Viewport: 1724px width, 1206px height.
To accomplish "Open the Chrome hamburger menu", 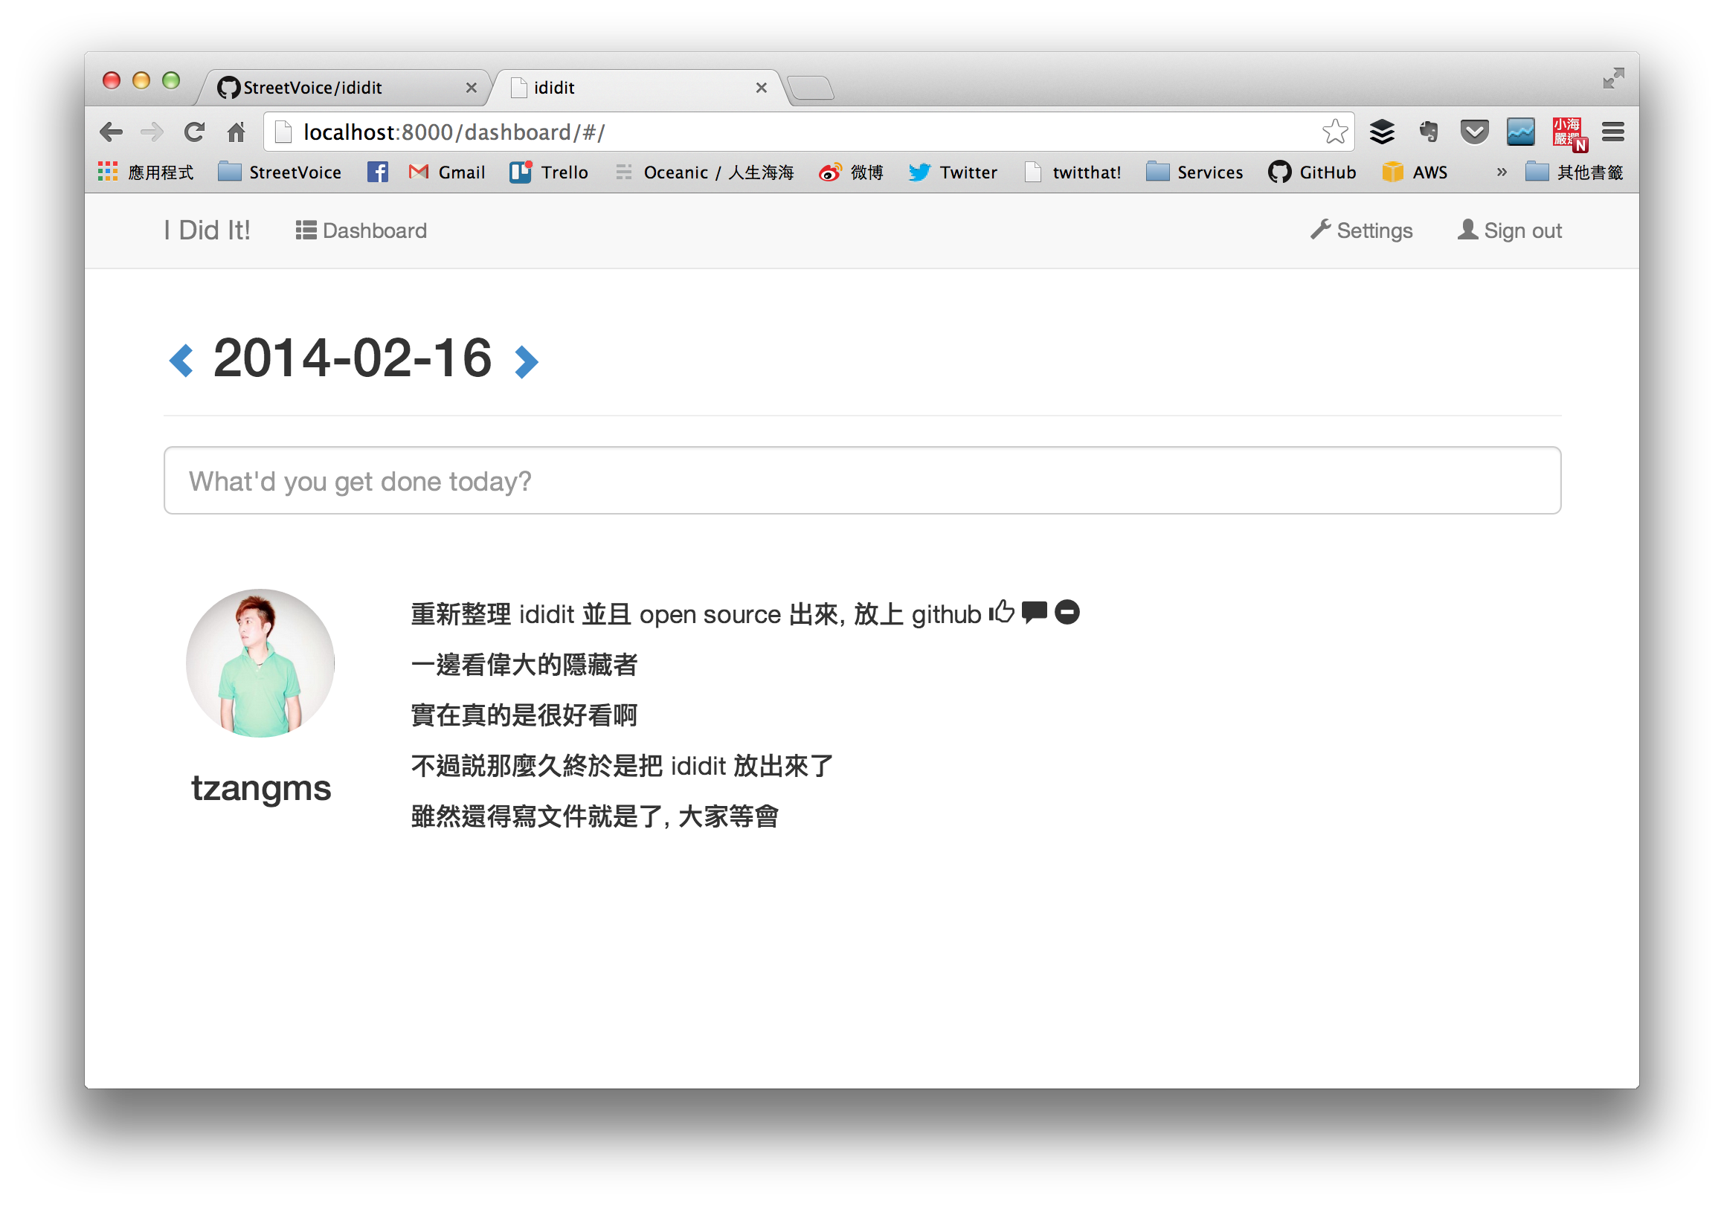I will coord(1613,132).
